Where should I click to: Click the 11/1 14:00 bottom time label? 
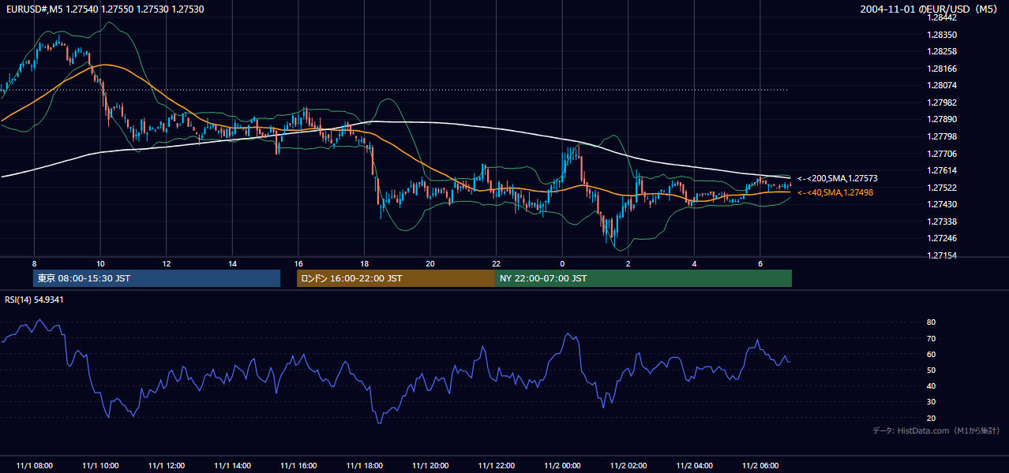pos(232,466)
